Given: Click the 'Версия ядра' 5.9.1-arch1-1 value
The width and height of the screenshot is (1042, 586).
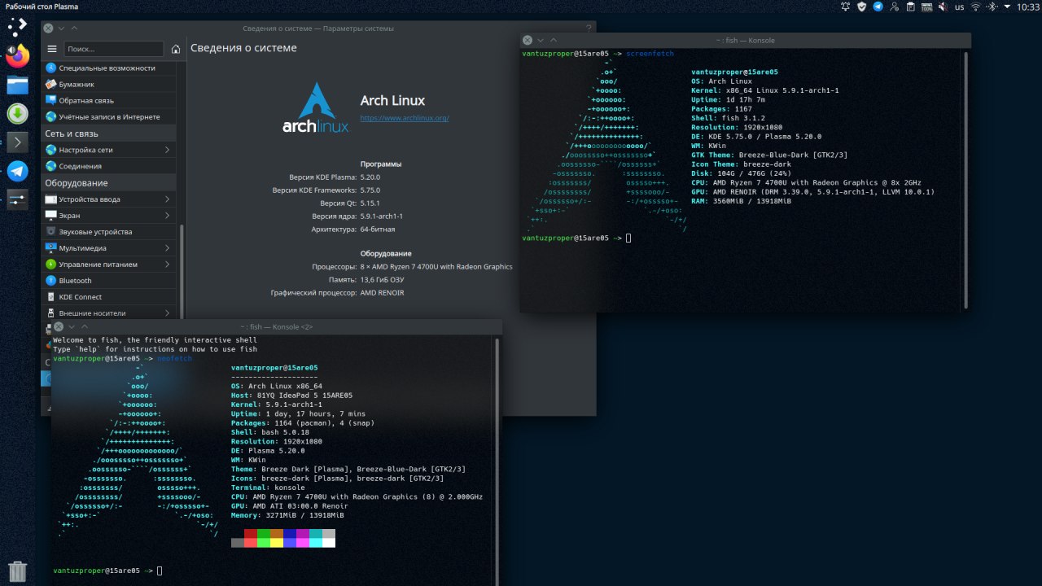Looking at the screenshot, I should 382,216.
